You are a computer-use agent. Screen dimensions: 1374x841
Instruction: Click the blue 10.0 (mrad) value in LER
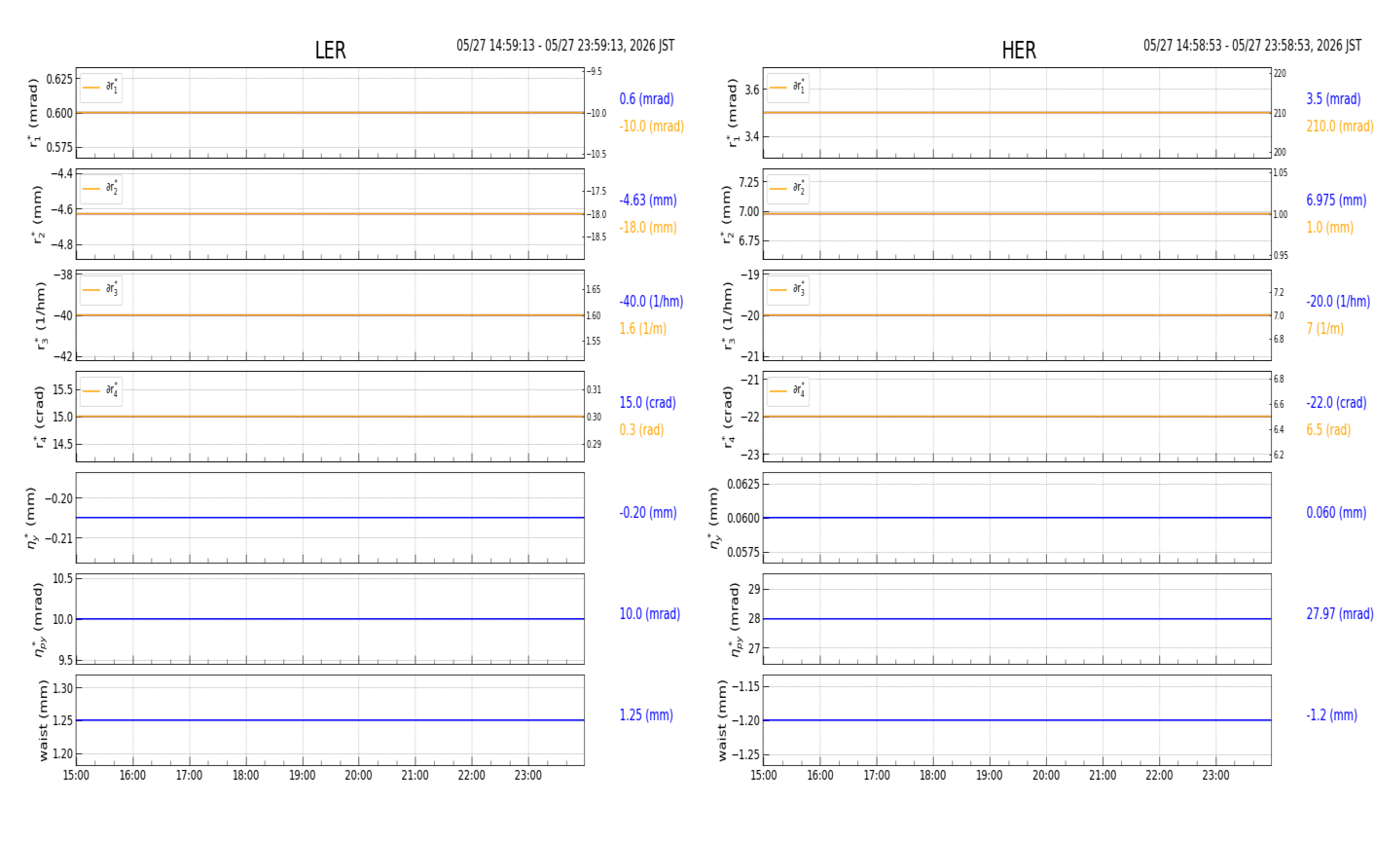click(650, 614)
